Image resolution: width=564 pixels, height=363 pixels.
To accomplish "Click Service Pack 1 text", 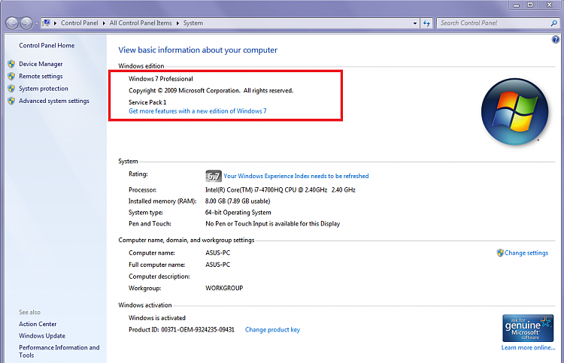I will point(147,102).
